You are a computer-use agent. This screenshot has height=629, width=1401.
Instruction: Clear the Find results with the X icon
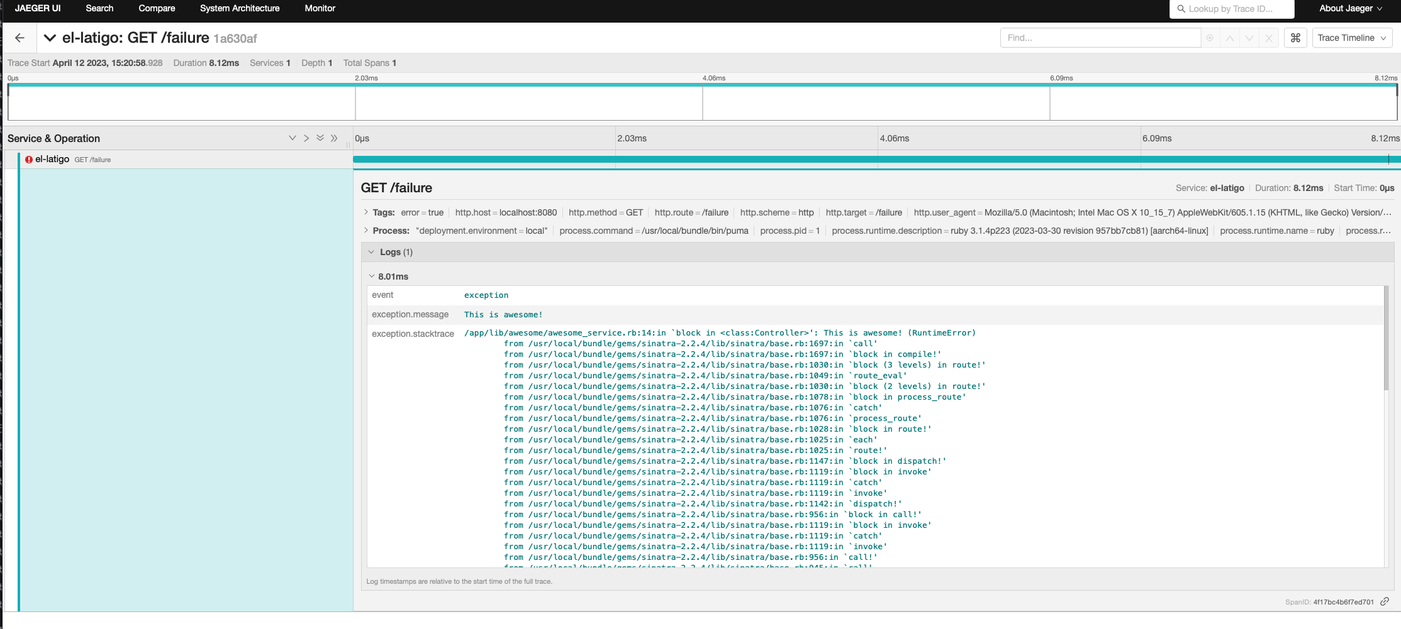(1269, 38)
